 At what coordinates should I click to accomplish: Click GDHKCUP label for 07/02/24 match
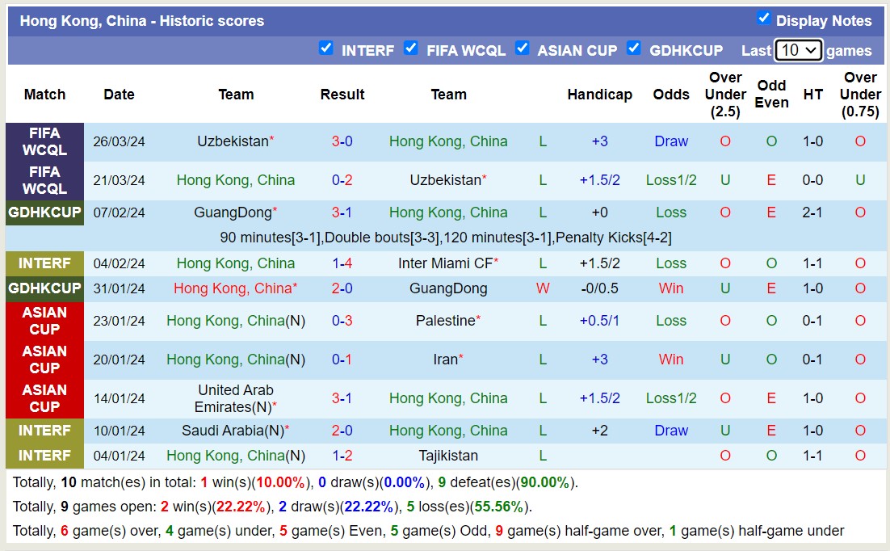coord(45,212)
